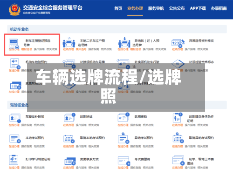Open the 考试费缴纳 payment icon
Image resolution: width=233 pixels, height=175 pixels.
(124, 161)
